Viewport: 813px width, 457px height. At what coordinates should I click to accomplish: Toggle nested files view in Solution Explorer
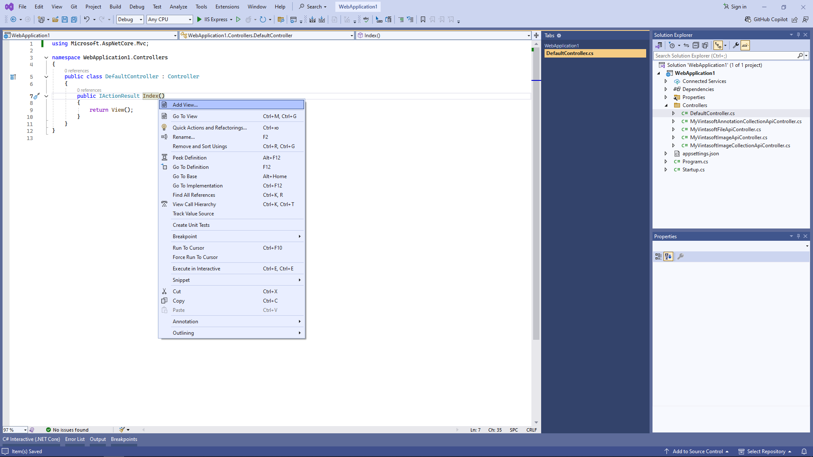pos(718,45)
